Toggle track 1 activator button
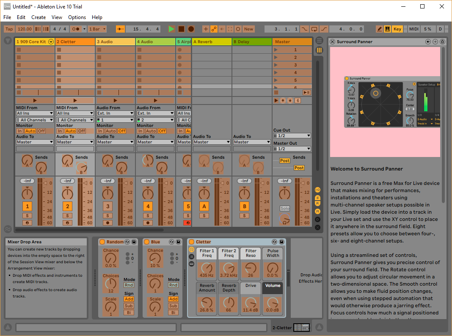452x336 pixels. [28, 207]
